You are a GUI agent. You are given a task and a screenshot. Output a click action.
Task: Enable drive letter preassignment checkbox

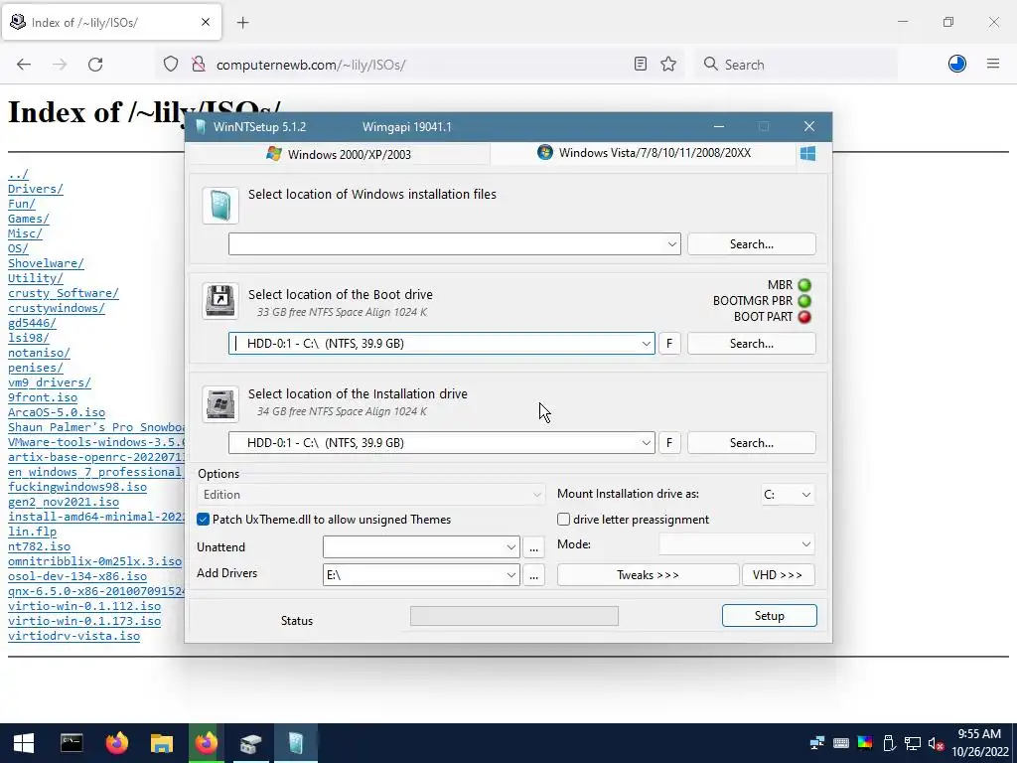564,520
